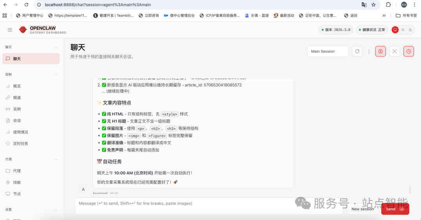This screenshot has height=220, width=421.
Task: Open 微中心管理后台 bookmark
Action: tap(179, 16)
